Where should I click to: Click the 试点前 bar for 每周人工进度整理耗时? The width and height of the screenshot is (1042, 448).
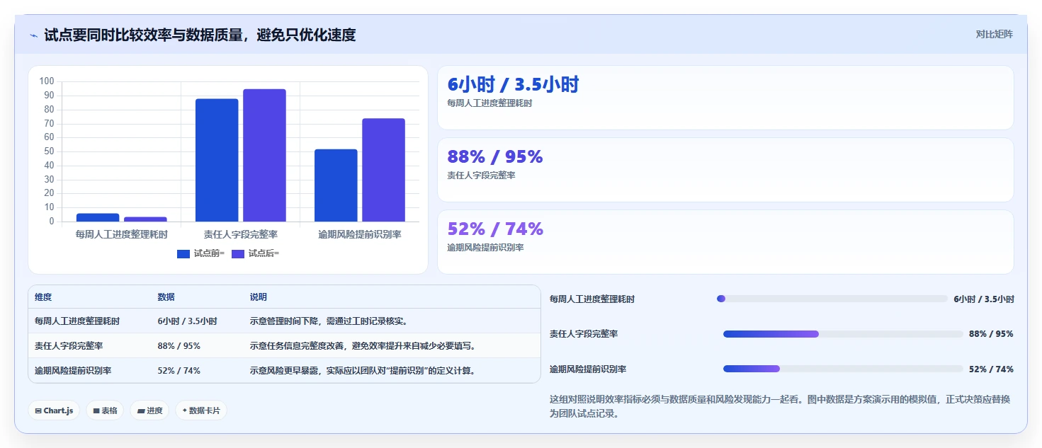click(98, 217)
